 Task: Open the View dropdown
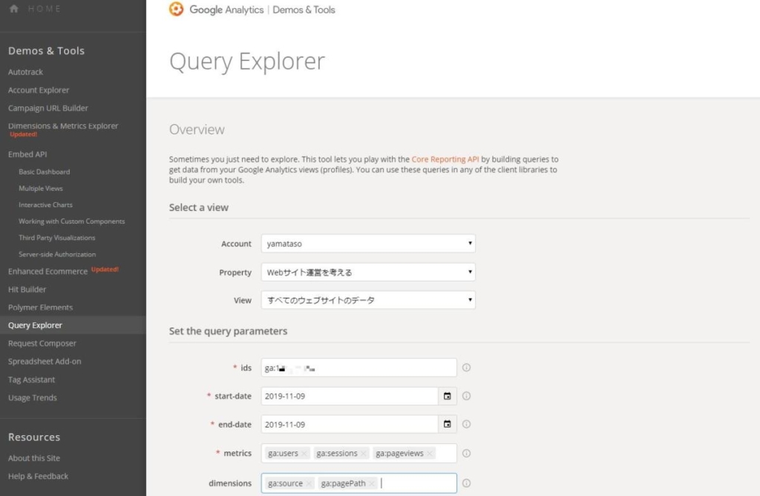367,300
